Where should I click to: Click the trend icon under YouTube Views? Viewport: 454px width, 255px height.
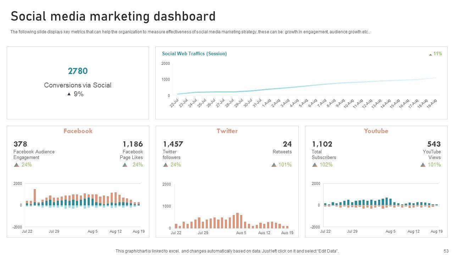[423, 165]
